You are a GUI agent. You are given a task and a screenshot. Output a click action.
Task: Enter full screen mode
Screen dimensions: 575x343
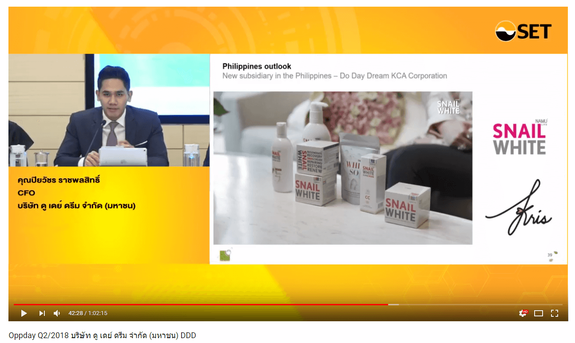click(555, 313)
